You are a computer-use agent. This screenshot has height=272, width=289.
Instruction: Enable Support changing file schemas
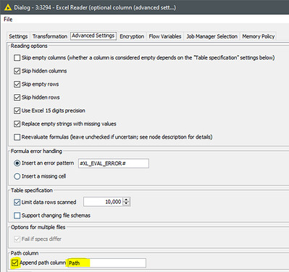17,215
